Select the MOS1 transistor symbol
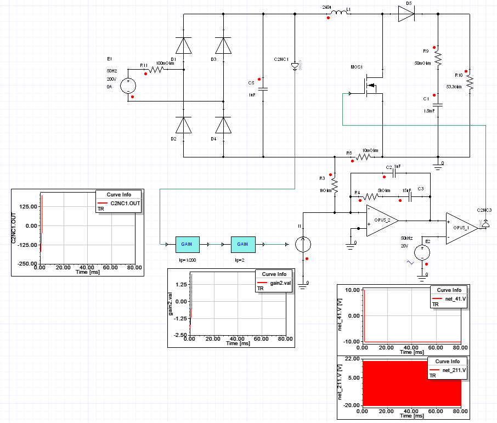 point(370,86)
